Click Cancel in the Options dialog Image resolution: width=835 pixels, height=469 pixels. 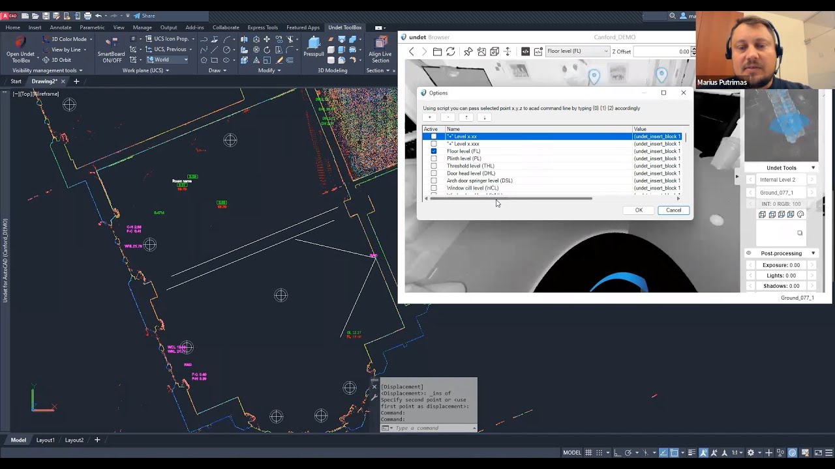coord(673,210)
